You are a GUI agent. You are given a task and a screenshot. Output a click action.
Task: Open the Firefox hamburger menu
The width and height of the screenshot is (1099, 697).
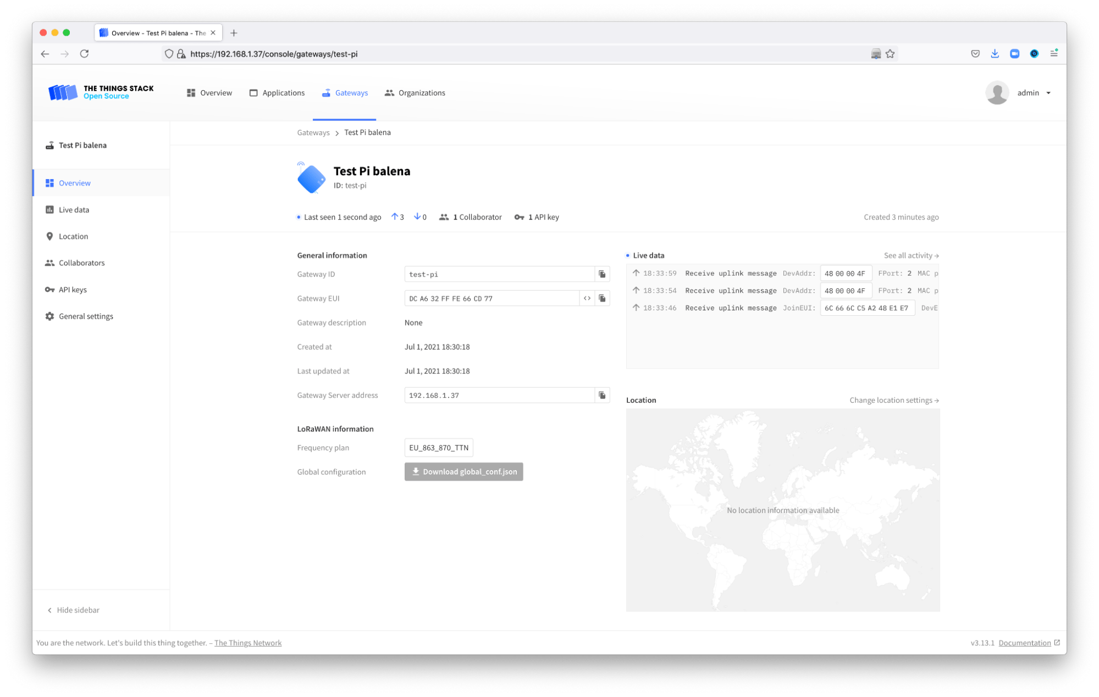[x=1053, y=54]
